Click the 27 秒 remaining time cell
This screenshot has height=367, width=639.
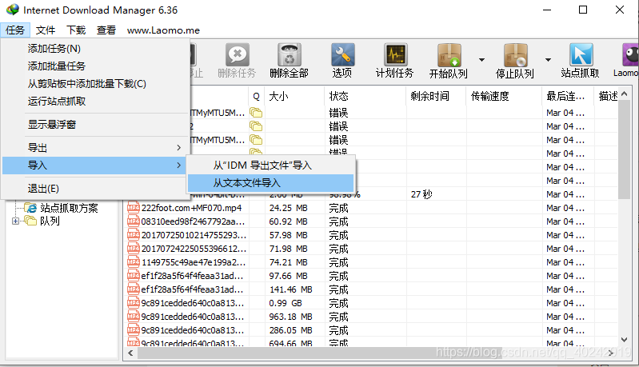(421, 194)
